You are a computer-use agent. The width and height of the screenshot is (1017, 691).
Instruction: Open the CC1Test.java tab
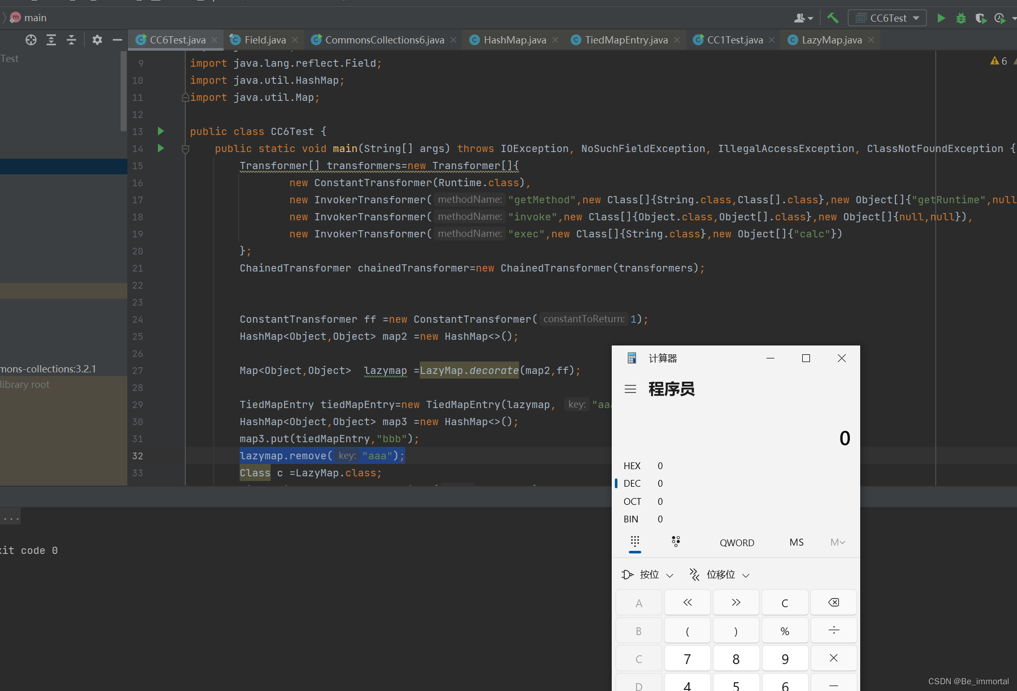734,40
